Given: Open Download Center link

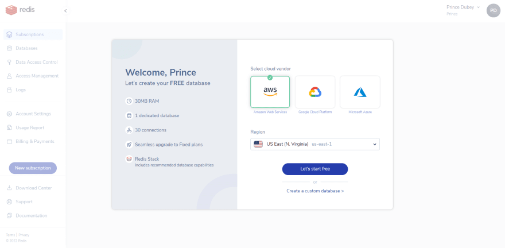Looking at the screenshot, I should (33, 188).
